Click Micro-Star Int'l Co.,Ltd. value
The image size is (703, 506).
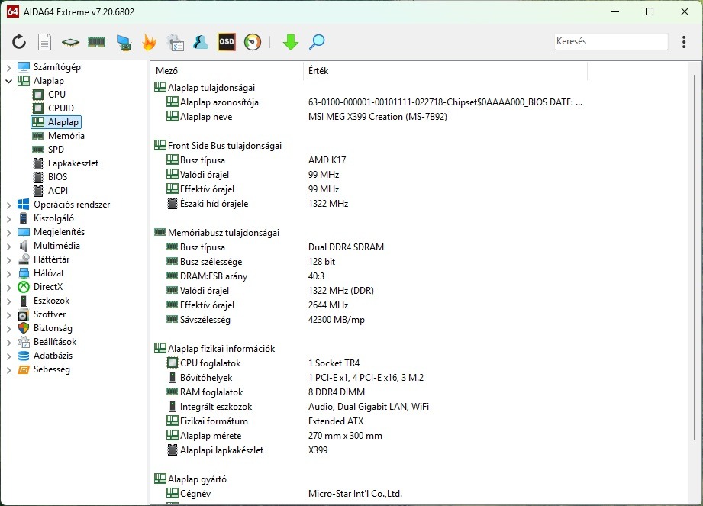click(355, 494)
